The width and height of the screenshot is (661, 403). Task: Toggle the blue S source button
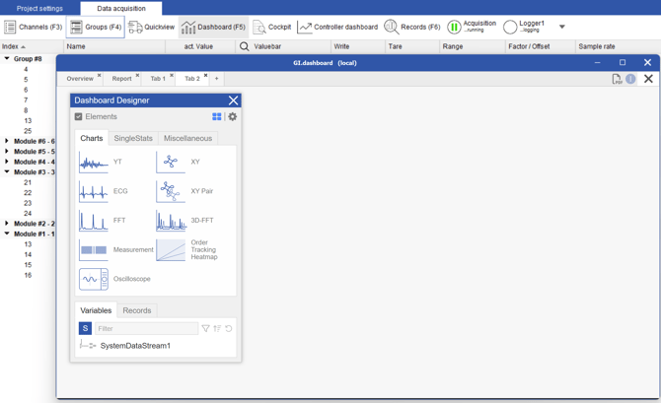(x=85, y=328)
